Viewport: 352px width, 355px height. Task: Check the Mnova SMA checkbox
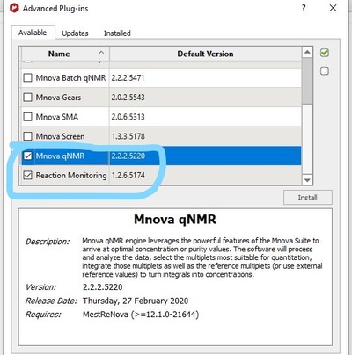[27, 117]
